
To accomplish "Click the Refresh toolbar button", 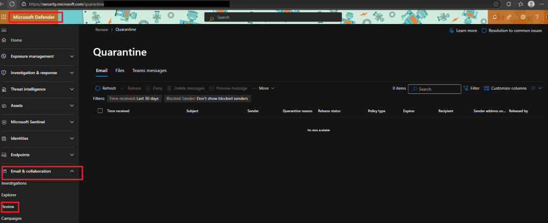I will (x=105, y=89).
